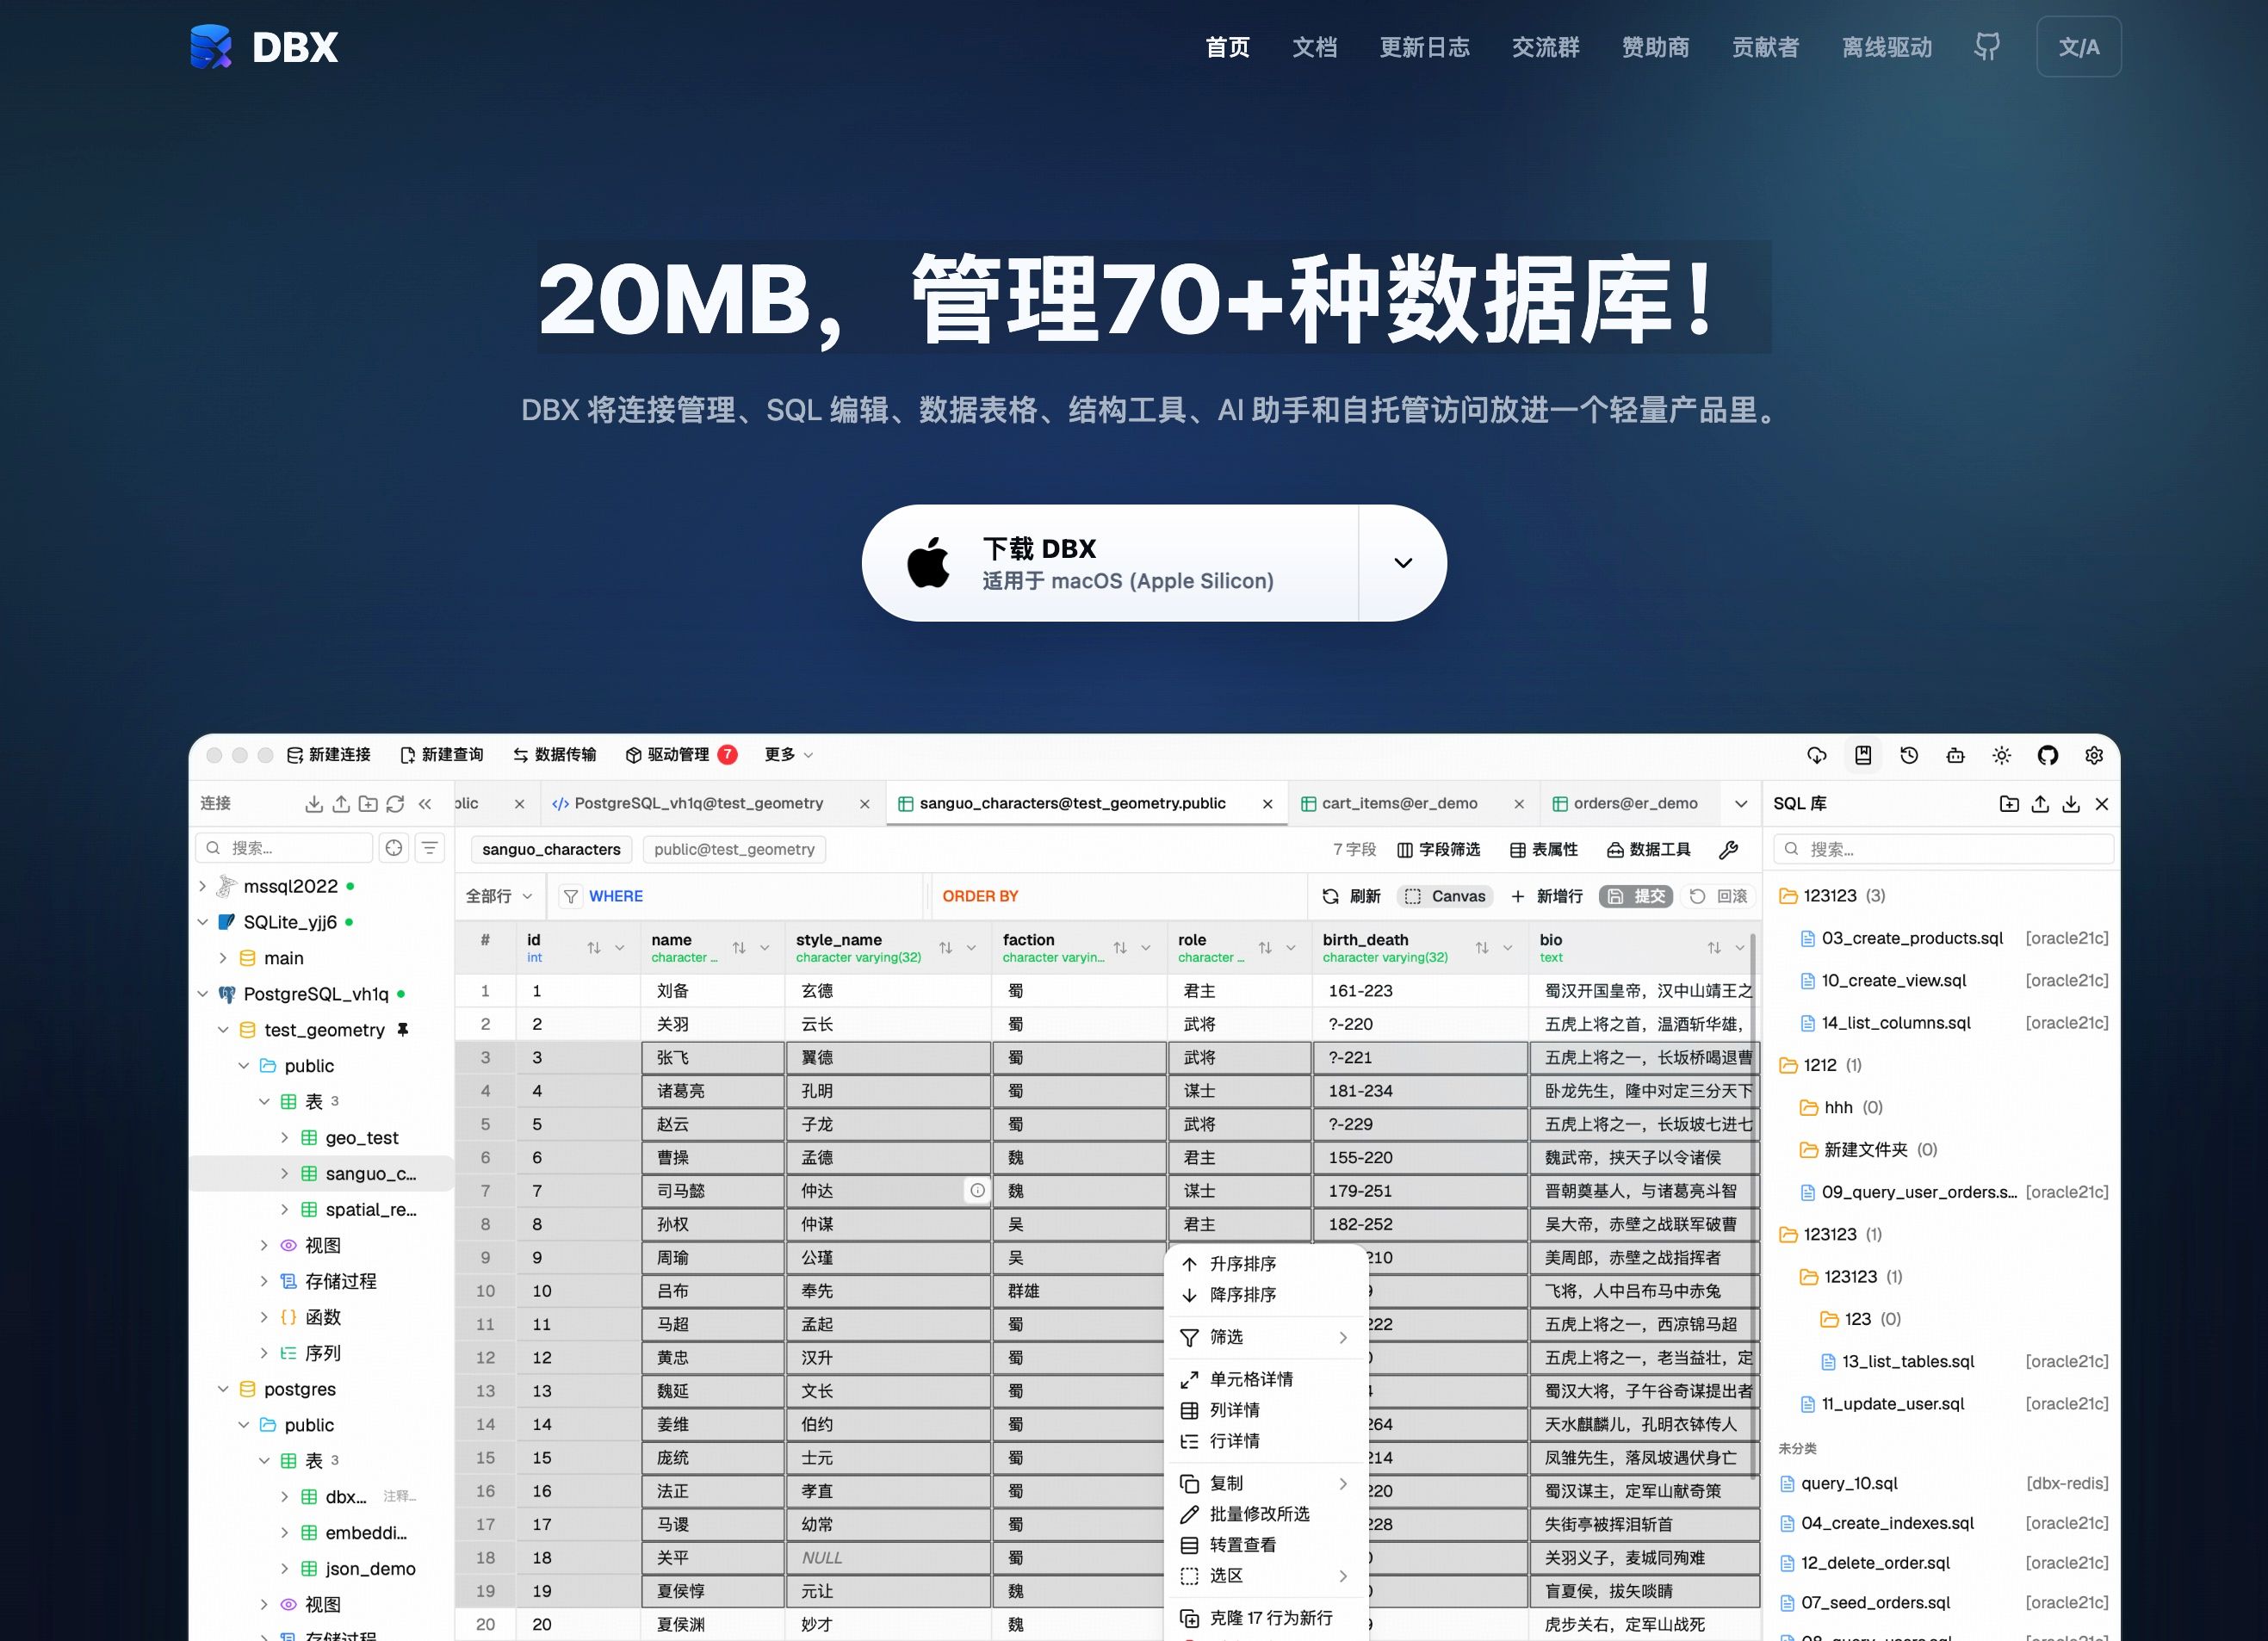The image size is (2268, 1641).
Task: Choose 升序排序 in context menu
Action: click(x=1266, y=1264)
